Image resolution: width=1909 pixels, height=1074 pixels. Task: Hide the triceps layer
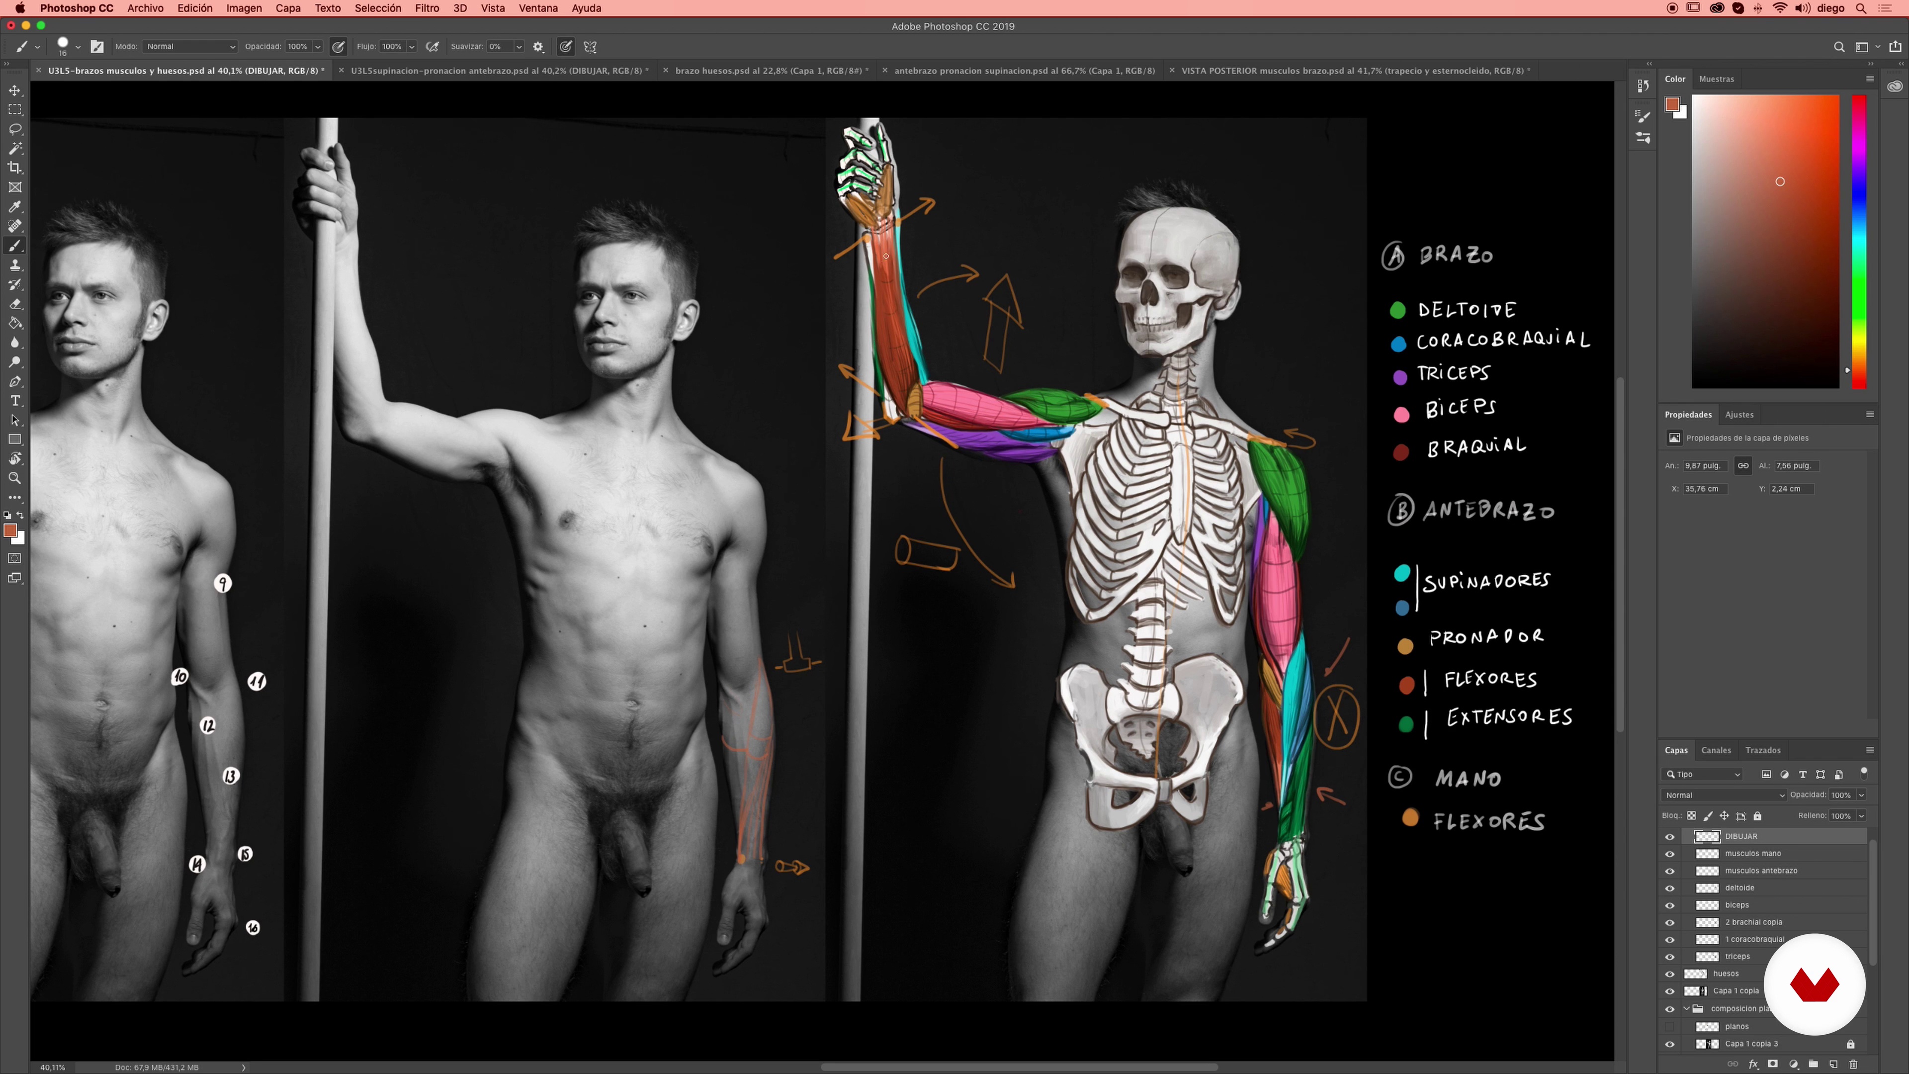pos(1670,957)
